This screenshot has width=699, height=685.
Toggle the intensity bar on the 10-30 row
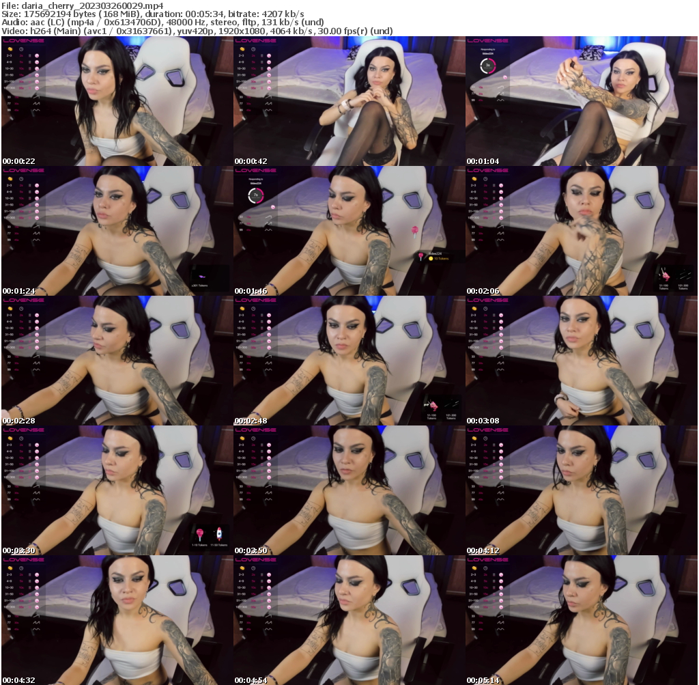(30, 68)
